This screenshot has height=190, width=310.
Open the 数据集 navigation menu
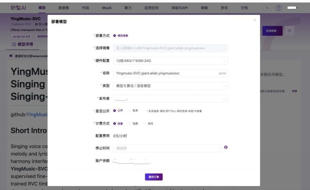pyautogui.click(x=63, y=8)
